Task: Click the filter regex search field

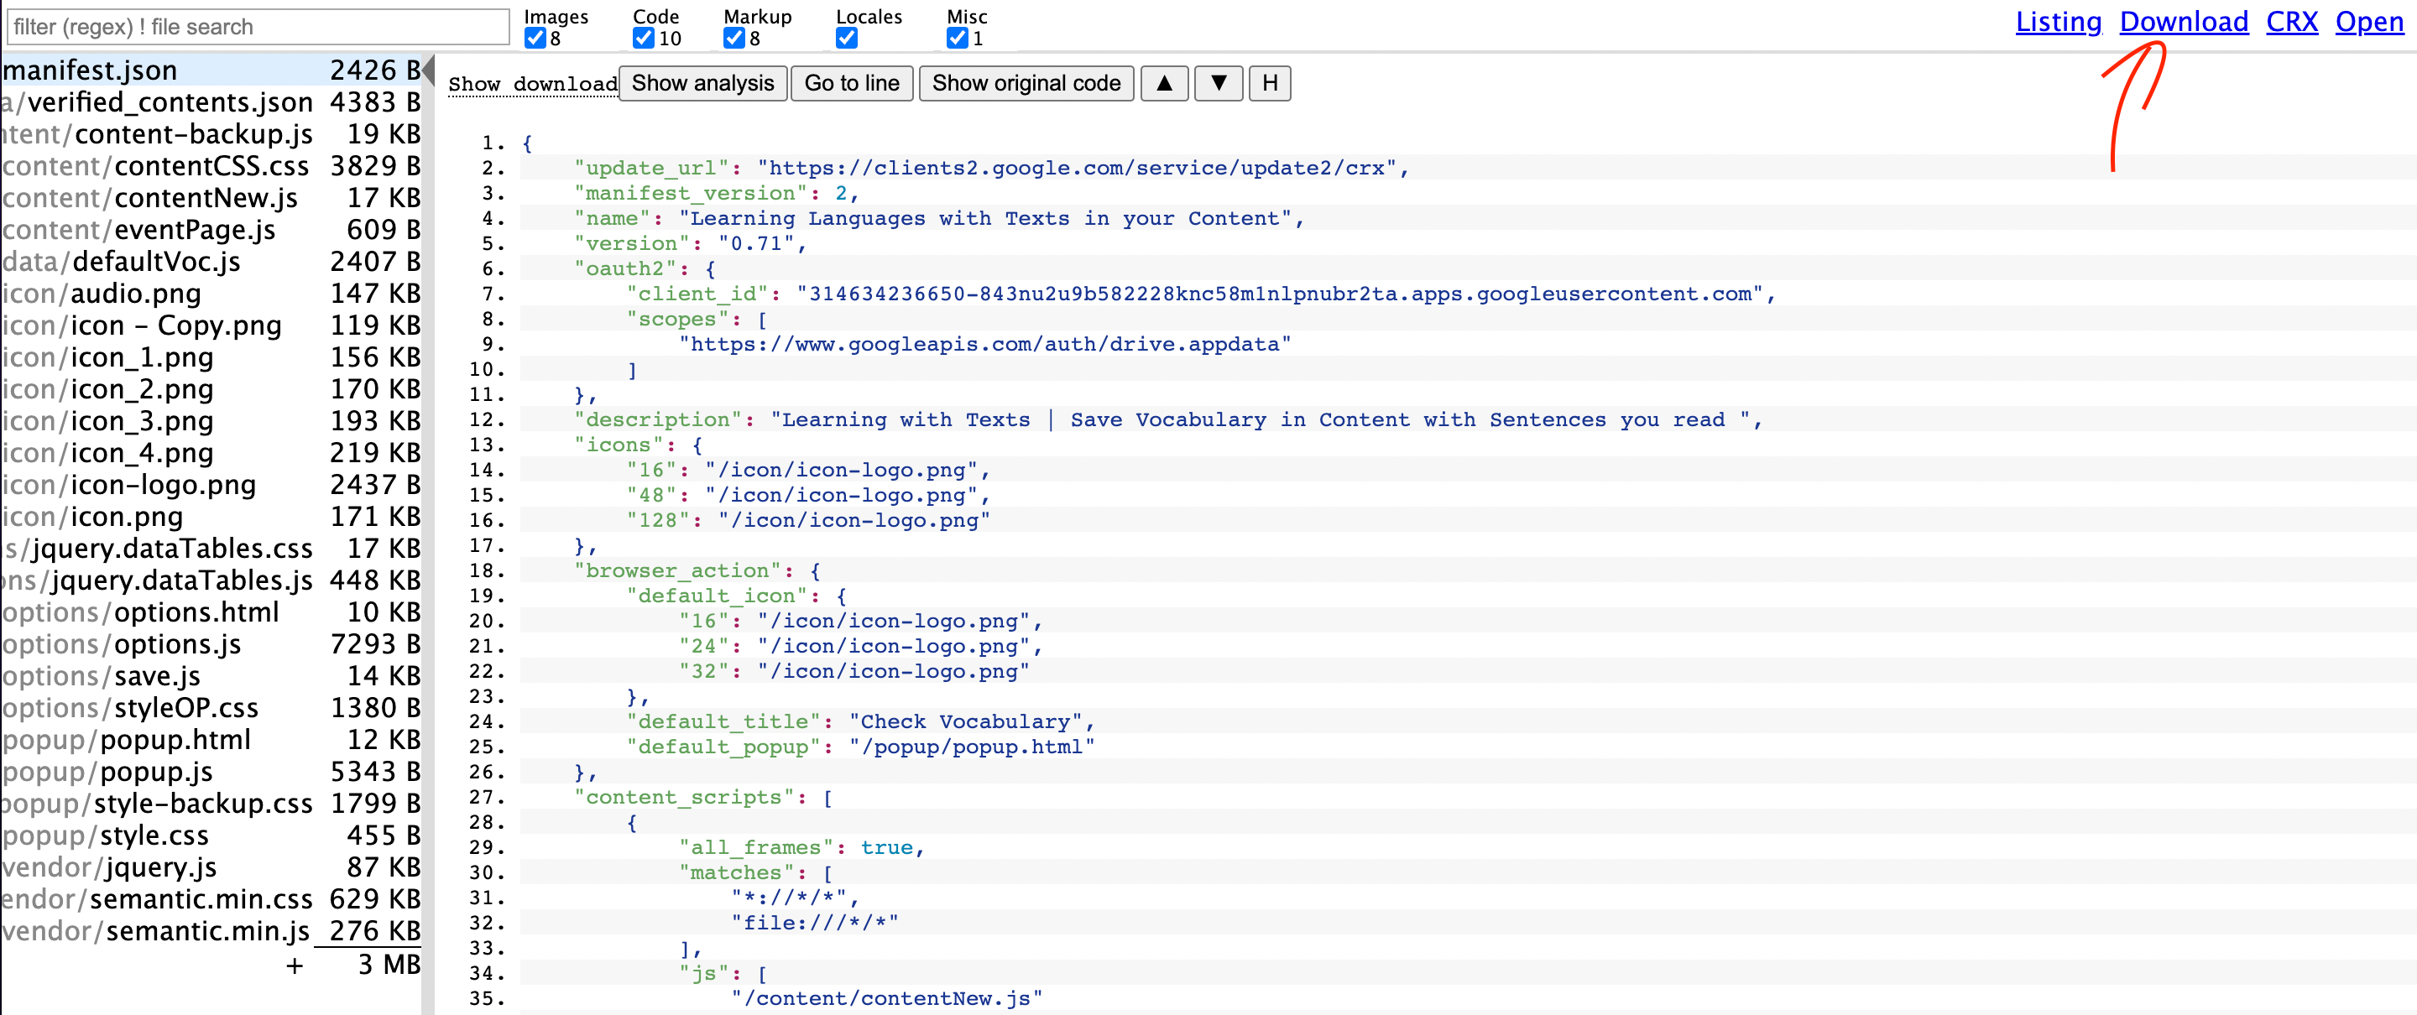Action: 258,27
